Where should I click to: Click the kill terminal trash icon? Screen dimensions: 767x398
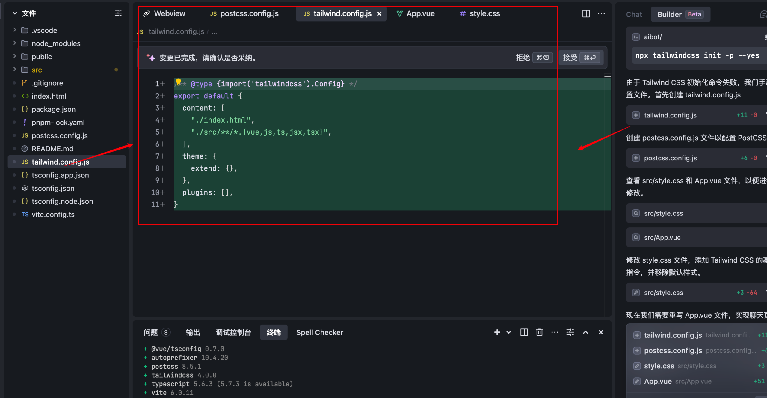[539, 332]
